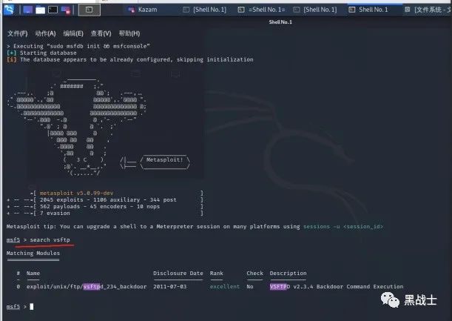
Task: Switch to first [Shell No. 1] taskbar window
Action: (x=205, y=10)
